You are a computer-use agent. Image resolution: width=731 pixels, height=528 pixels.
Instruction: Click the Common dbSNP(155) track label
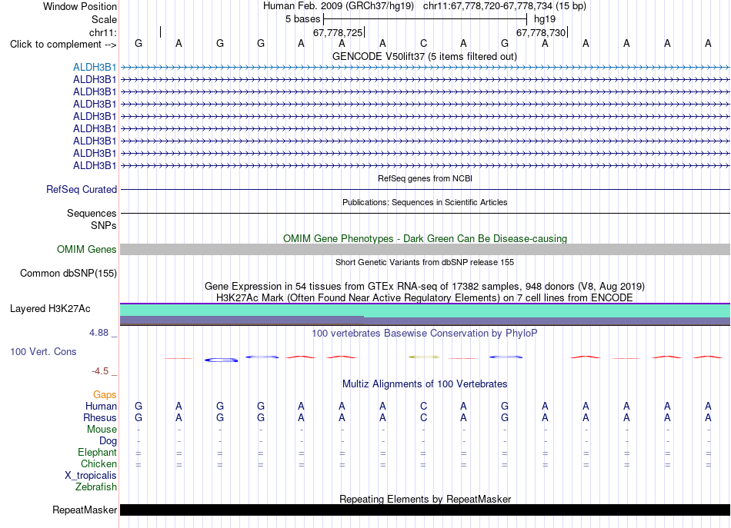pyautogui.click(x=68, y=274)
